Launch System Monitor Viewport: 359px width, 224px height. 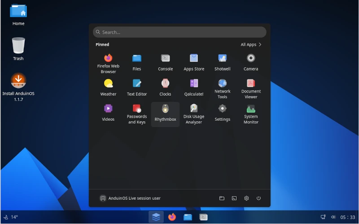tap(251, 114)
